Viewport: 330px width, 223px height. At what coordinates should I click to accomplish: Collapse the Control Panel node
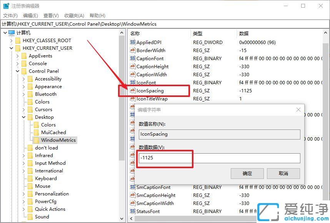tap(17, 71)
